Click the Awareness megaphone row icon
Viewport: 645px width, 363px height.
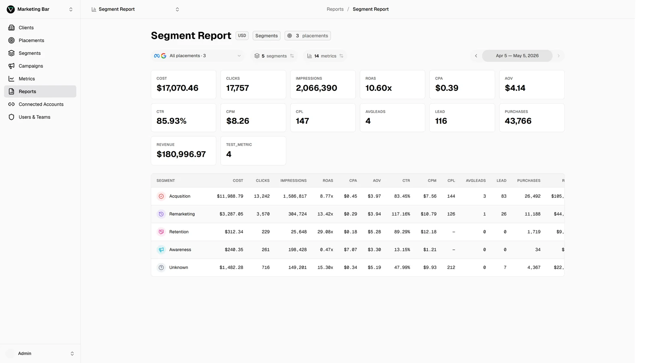[x=161, y=250]
